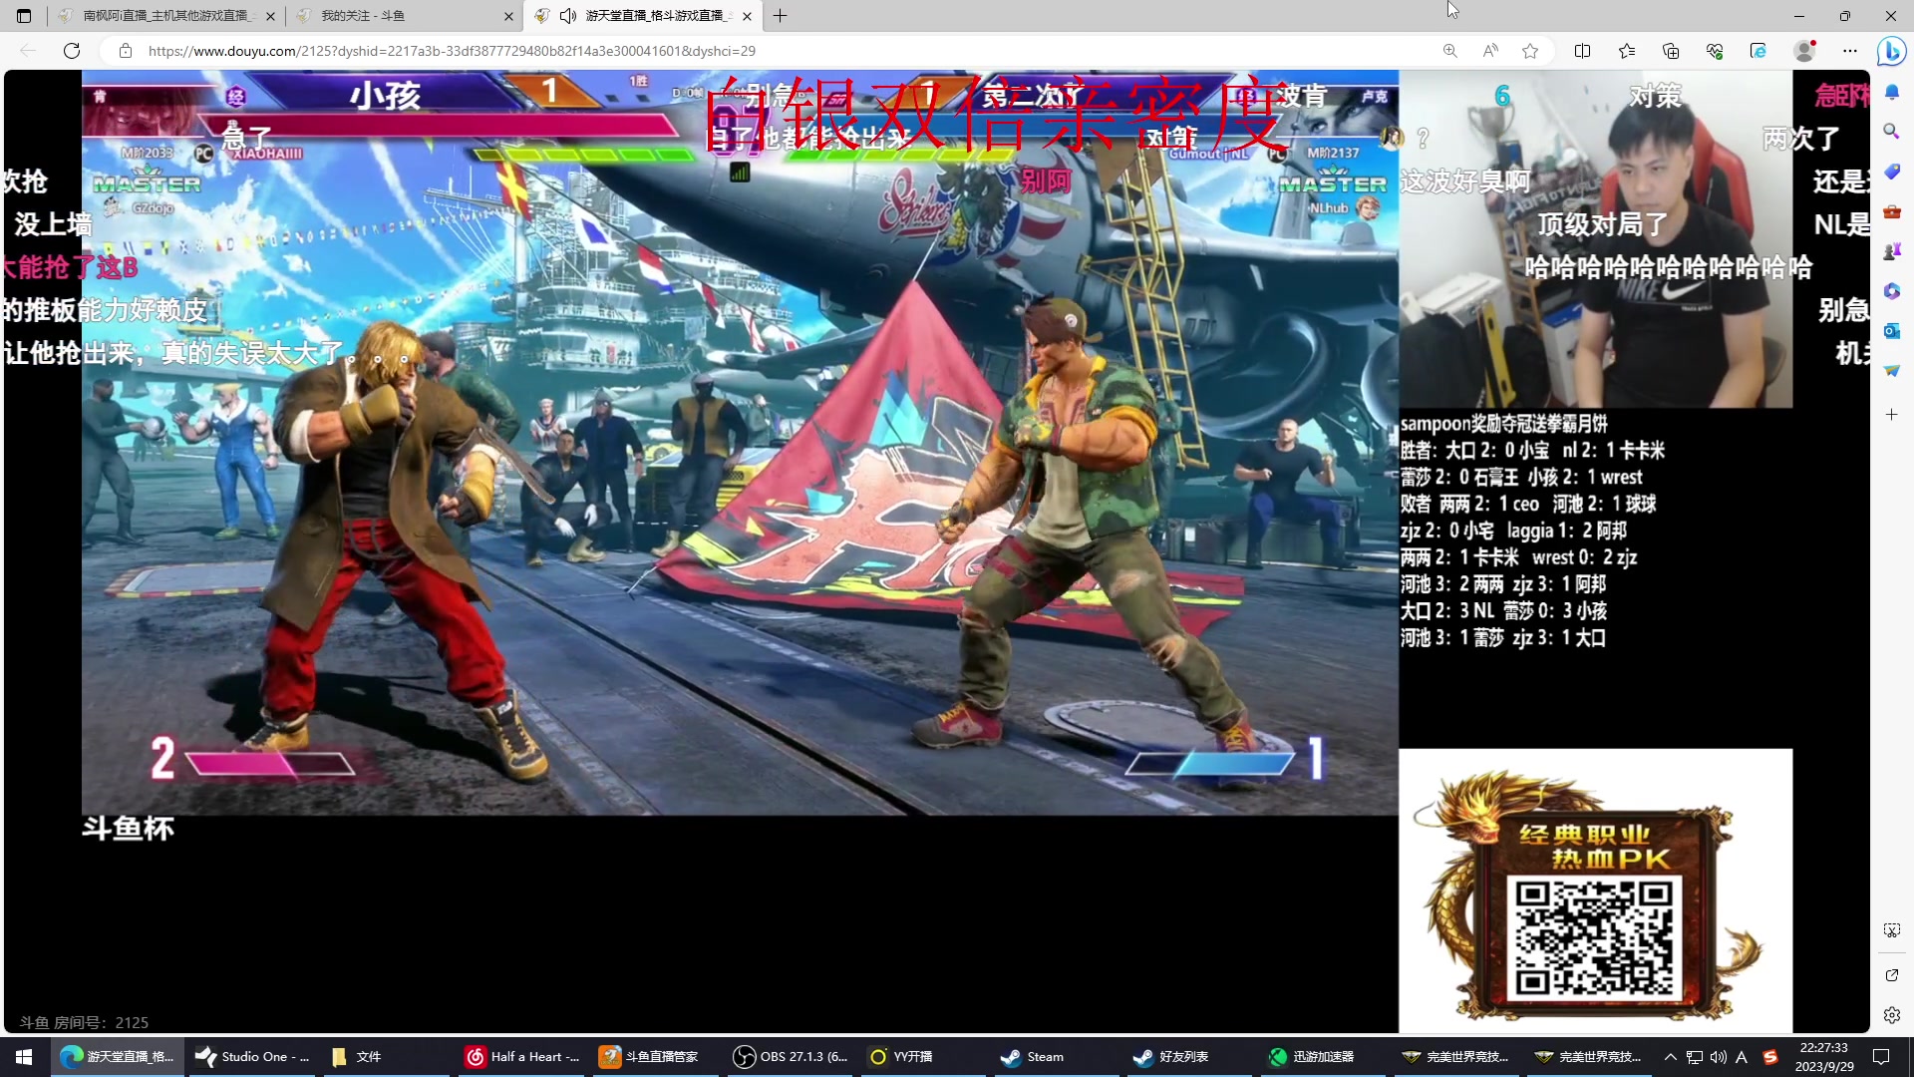Switch to the 我的关注 - 斗鱼 tab
This screenshot has width=1914, height=1077.
click(406, 16)
